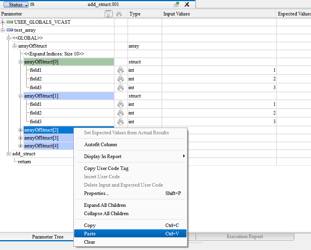Click the input value cell for arrayOfStruct[1] field3

tap(219, 122)
